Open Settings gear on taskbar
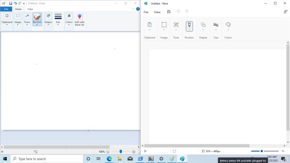Screen dimensions: 290x163 161,159
